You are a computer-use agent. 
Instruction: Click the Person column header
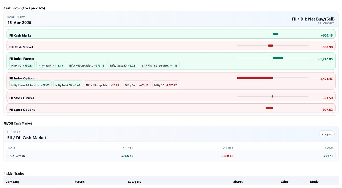point(80,182)
